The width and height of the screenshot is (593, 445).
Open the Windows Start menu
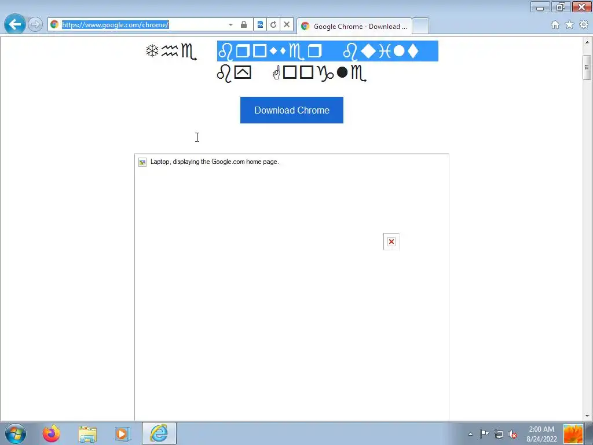(16, 433)
